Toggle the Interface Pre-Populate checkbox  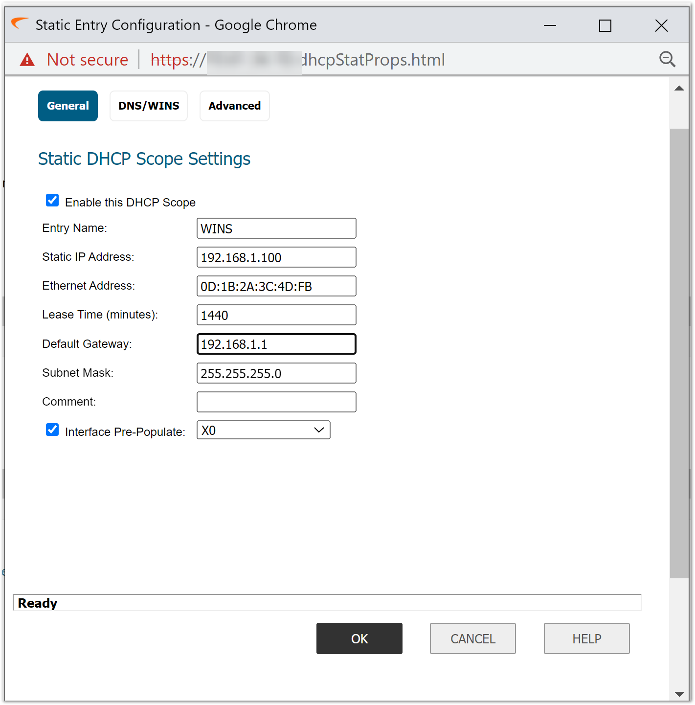[x=52, y=430]
